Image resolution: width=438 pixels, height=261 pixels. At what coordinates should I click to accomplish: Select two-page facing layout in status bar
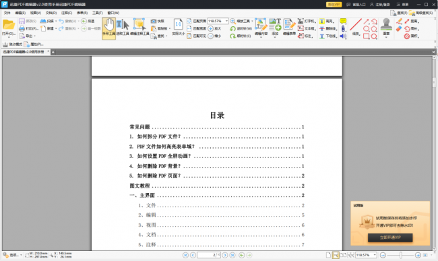(x=343, y=255)
